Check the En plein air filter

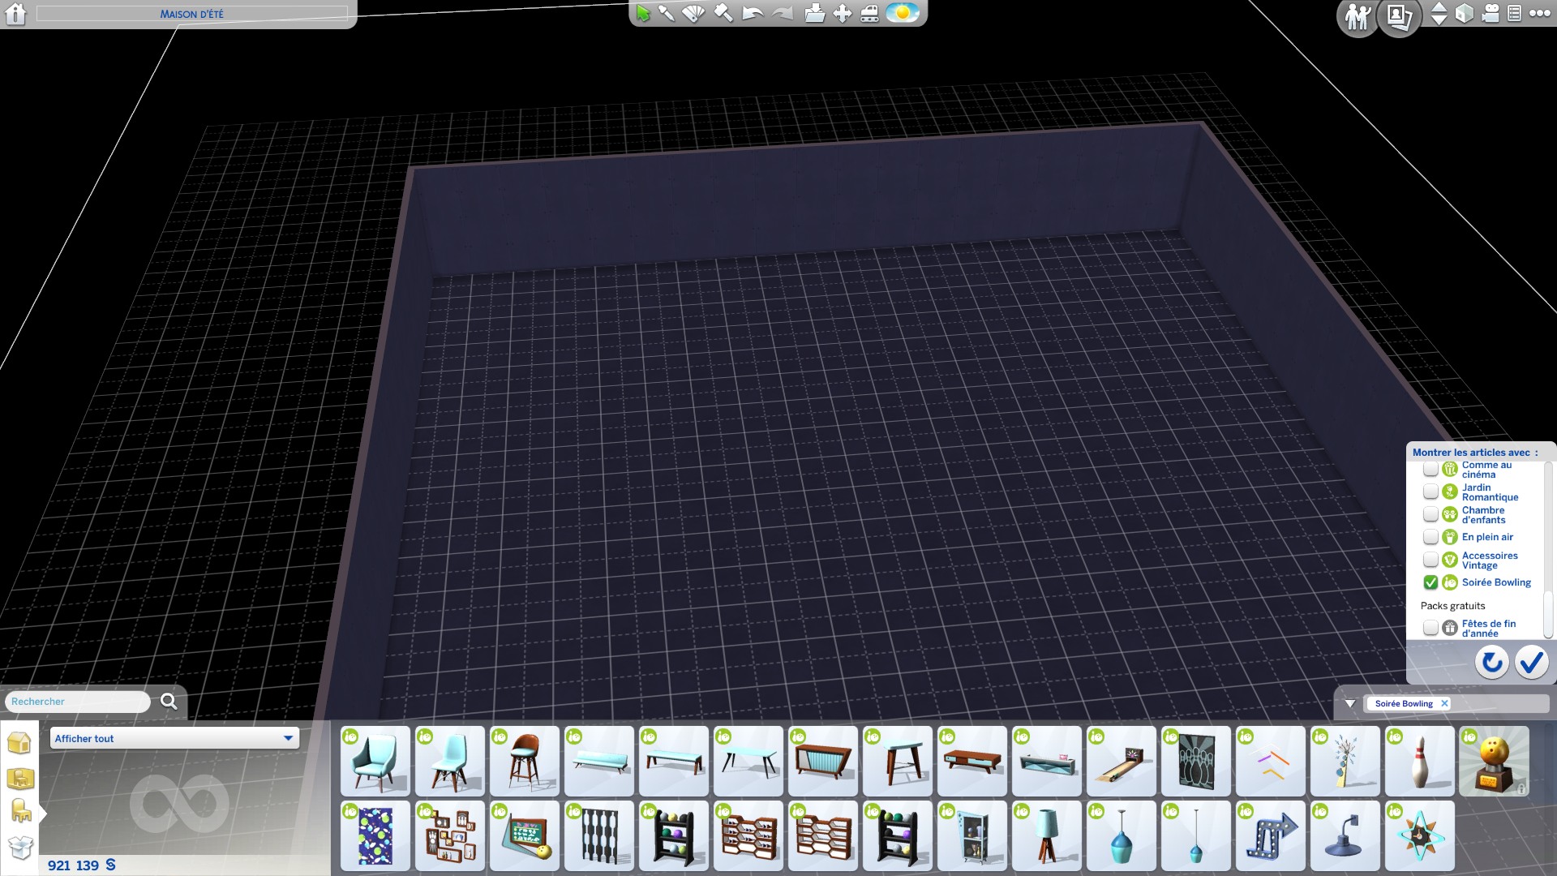tap(1430, 537)
